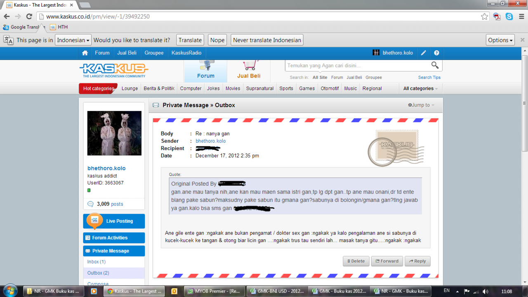Open the Jump to dropdown

pos(421,105)
